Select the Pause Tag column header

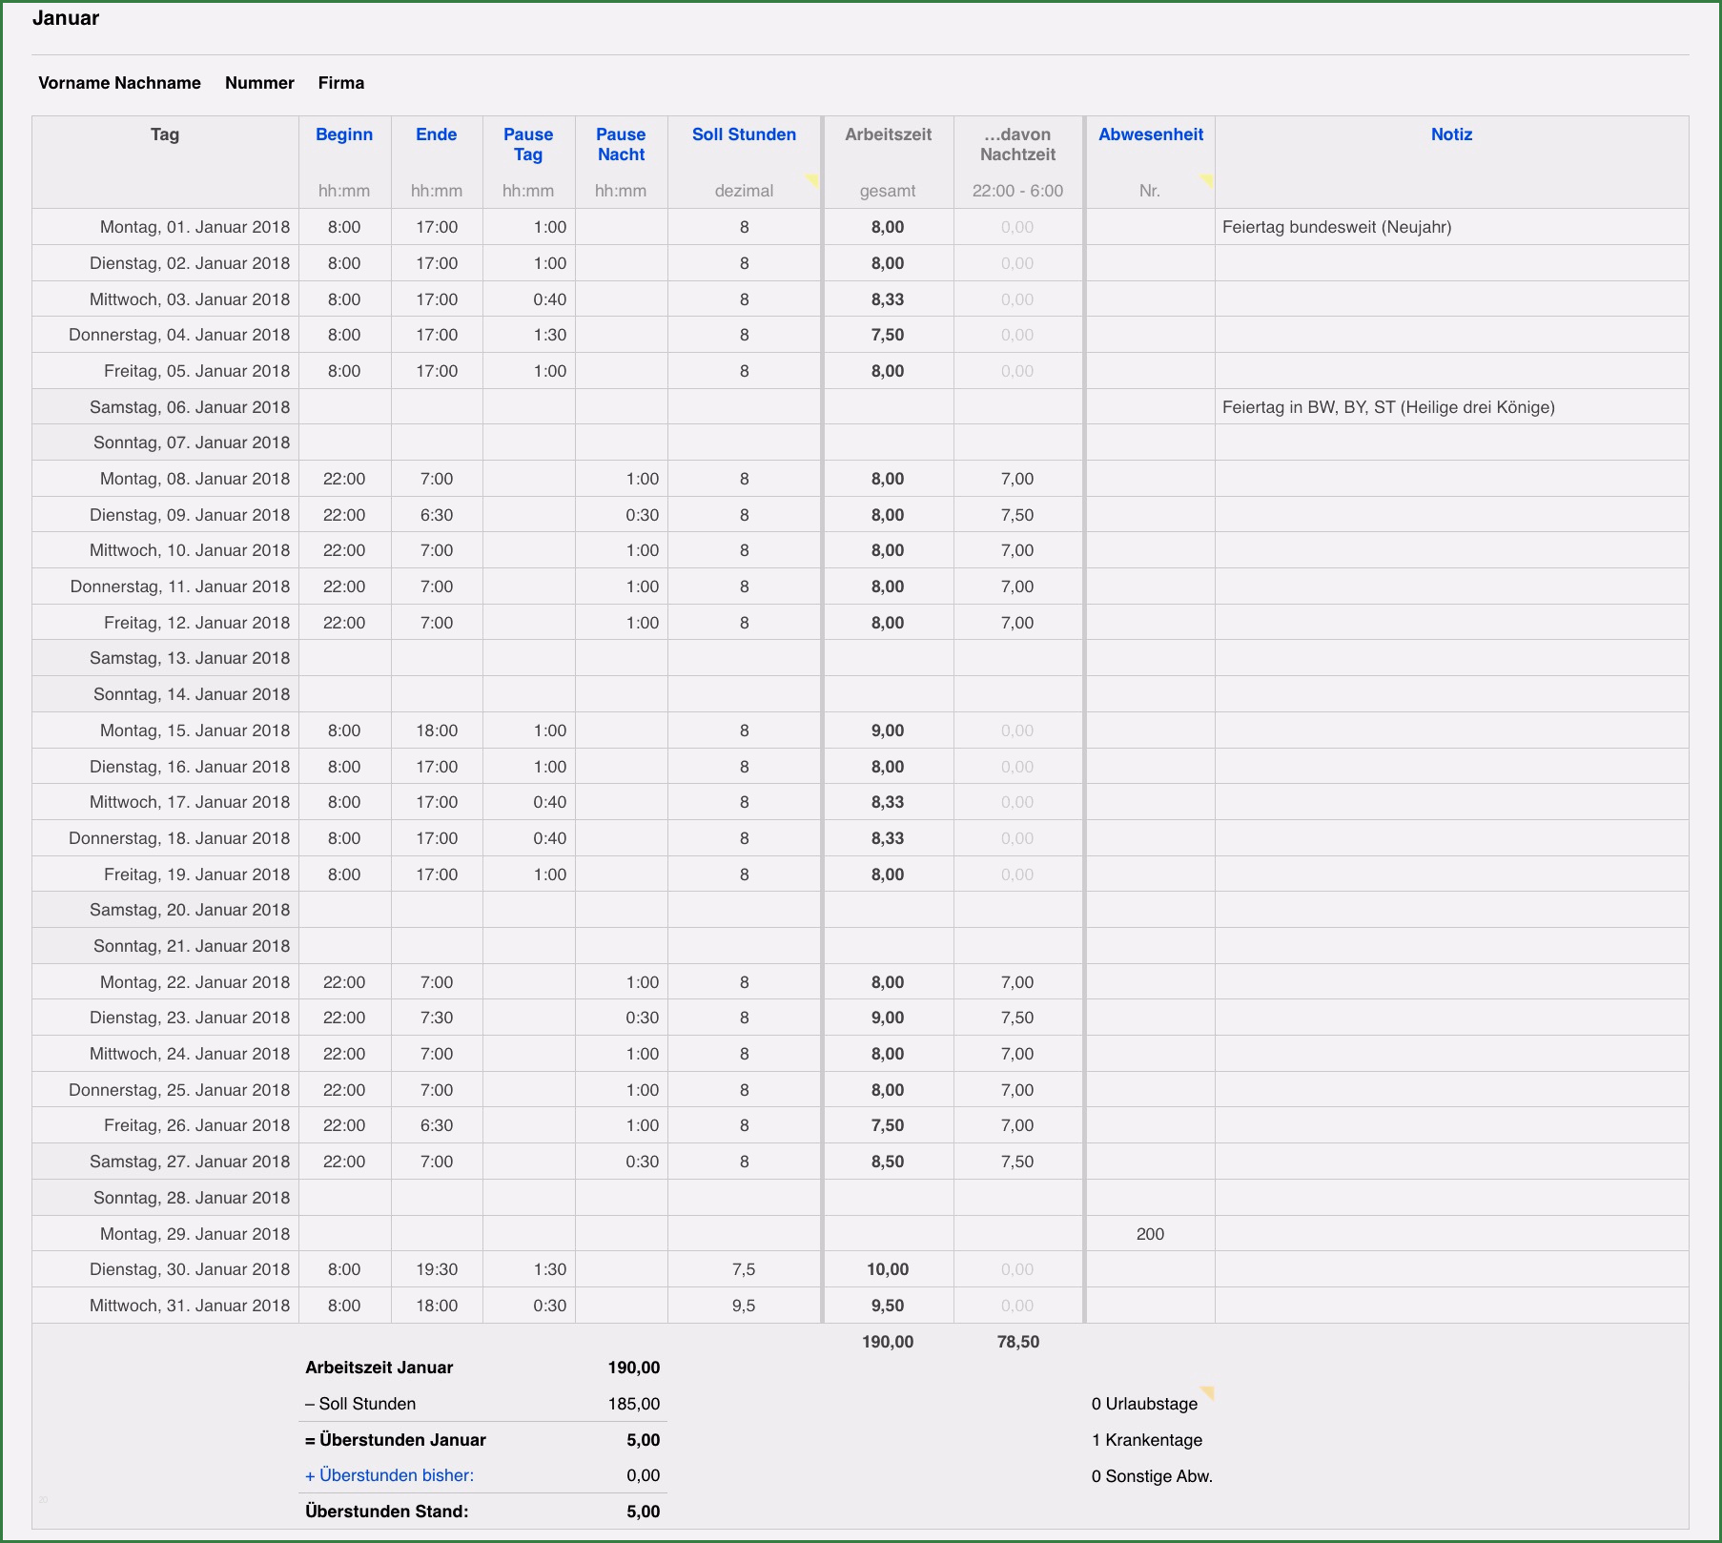(x=528, y=144)
